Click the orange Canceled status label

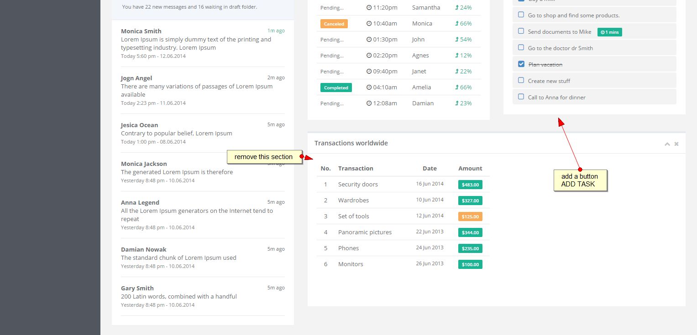pyautogui.click(x=334, y=24)
